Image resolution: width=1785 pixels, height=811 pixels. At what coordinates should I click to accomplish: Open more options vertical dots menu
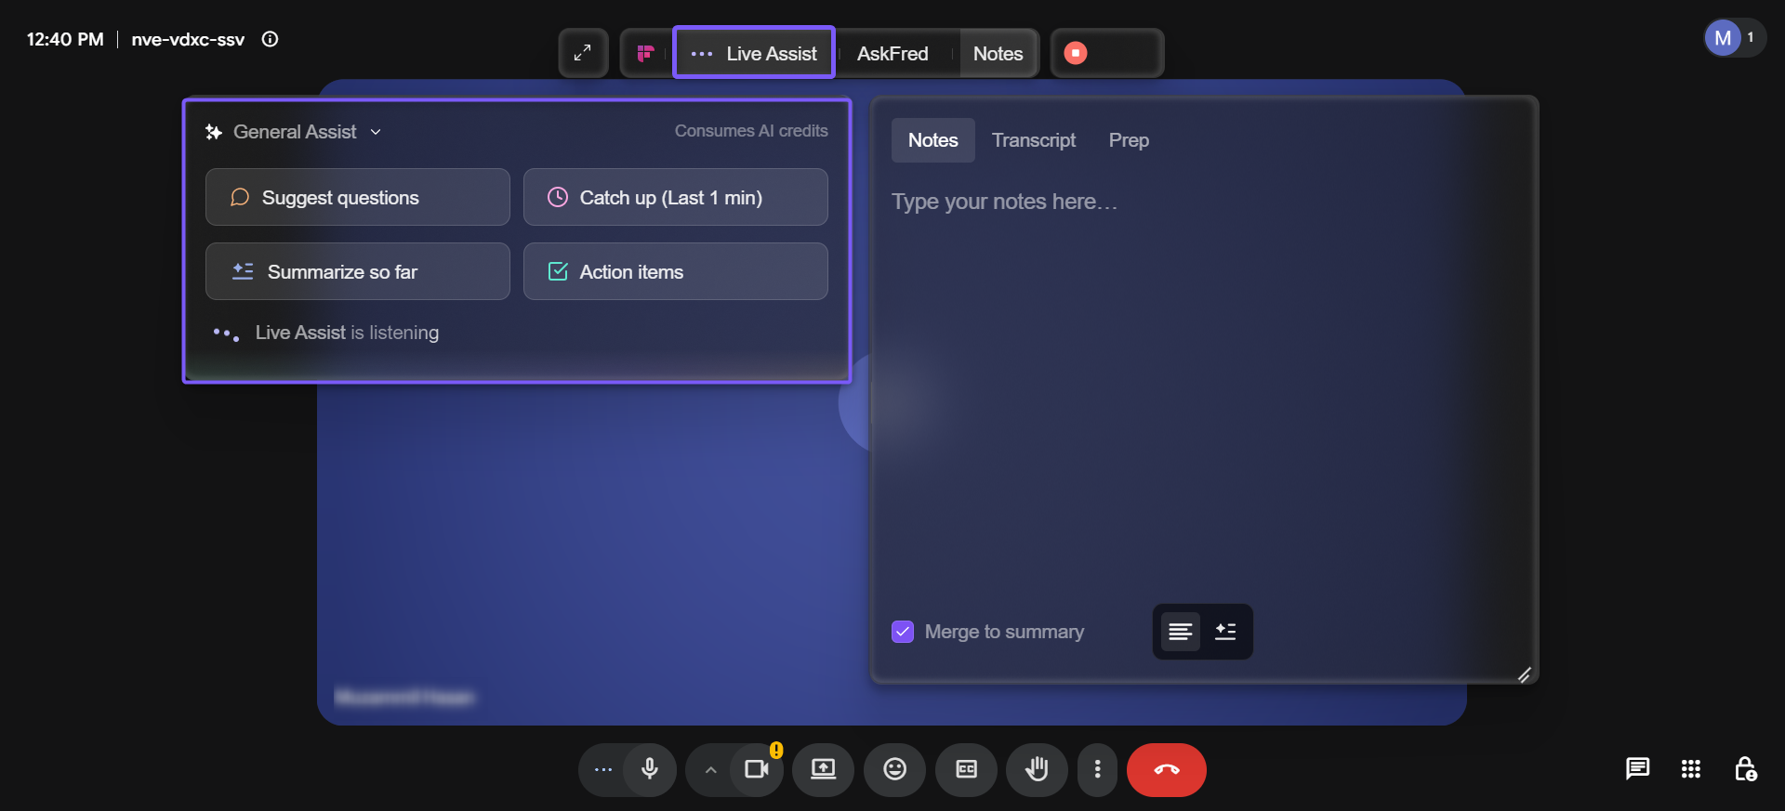tap(1098, 769)
